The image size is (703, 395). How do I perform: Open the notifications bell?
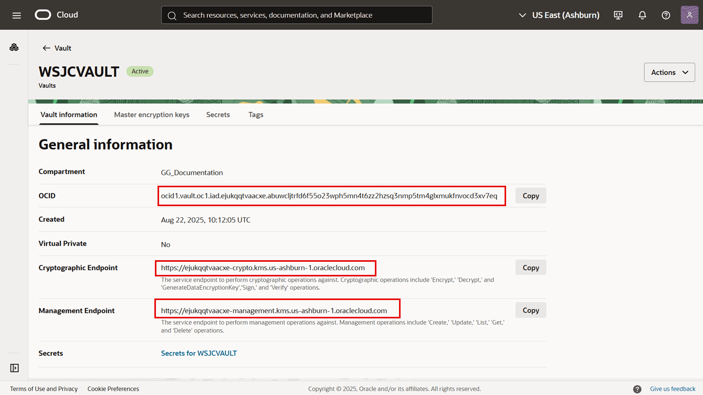click(x=642, y=15)
